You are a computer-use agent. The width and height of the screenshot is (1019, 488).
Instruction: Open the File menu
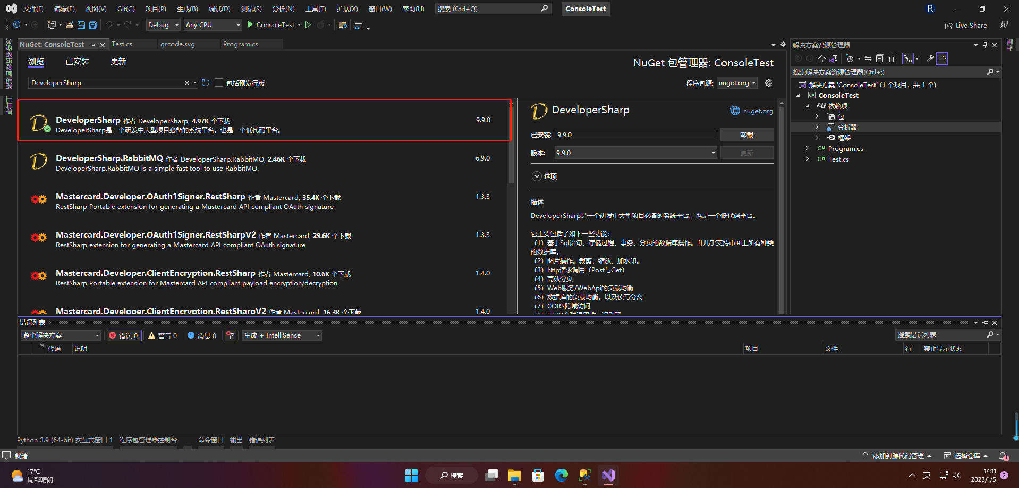coord(33,9)
